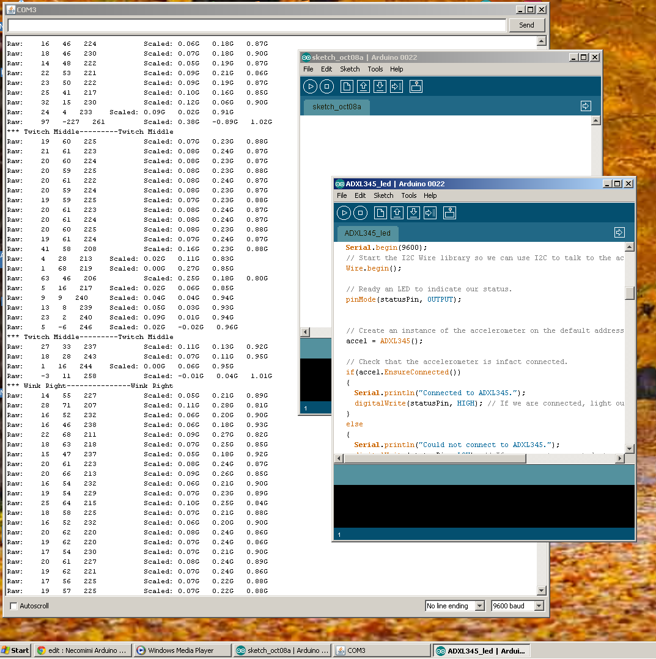Click the code editor horizontal scrollbar
The image size is (656, 659).
pyautogui.click(x=479, y=459)
